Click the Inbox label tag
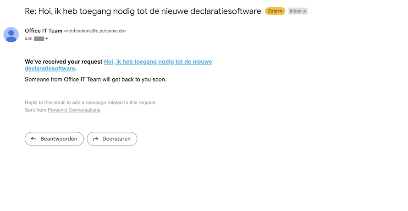Screen dimensions: 408x211 point(295,11)
